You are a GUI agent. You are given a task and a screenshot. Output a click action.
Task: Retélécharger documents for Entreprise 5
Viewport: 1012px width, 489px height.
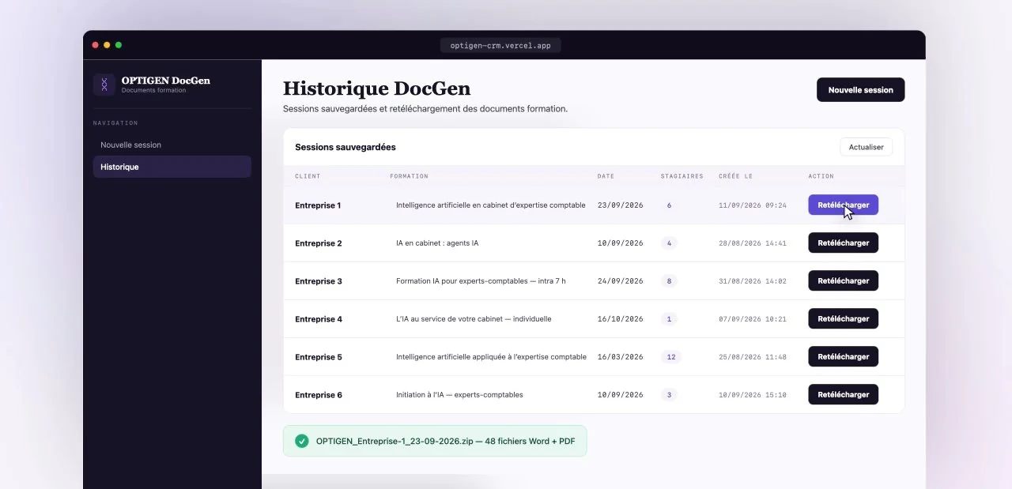[x=843, y=356]
